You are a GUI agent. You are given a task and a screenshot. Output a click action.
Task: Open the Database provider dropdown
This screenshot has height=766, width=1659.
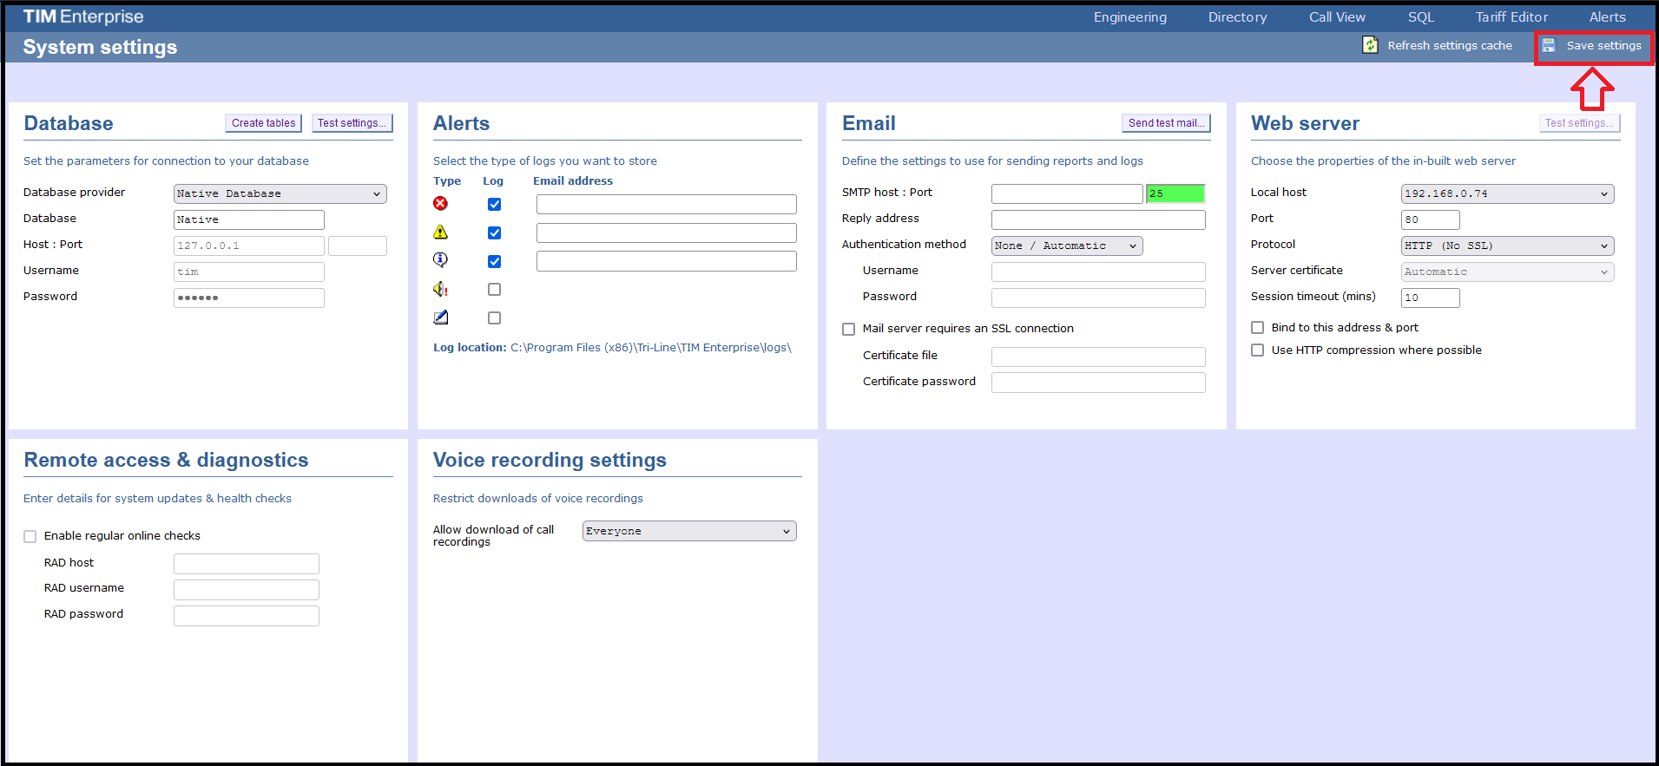[280, 194]
